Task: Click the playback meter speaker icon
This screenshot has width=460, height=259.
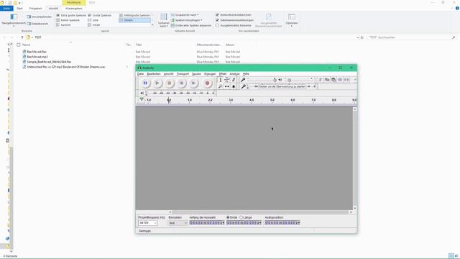Action: pyautogui.click(x=142, y=93)
